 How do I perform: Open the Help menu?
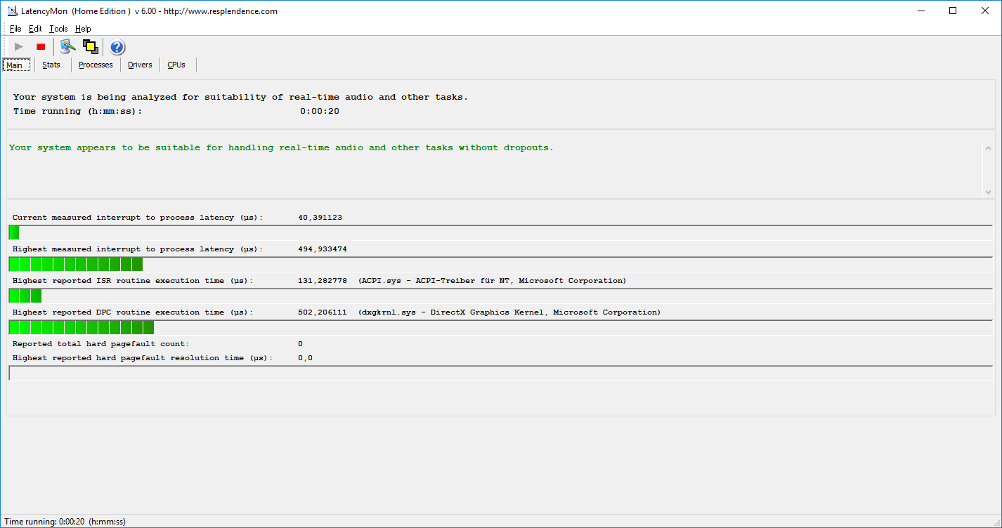tap(83, 29)
